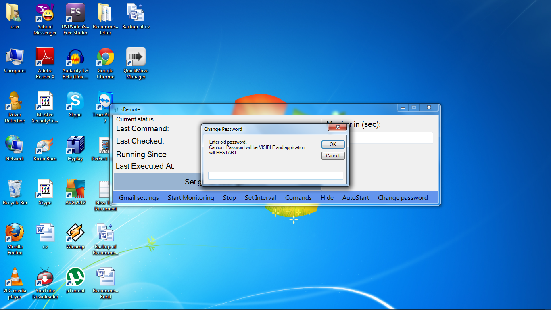This screenshot has width=551, height=310.
Task: Click the "Current status" group label
Action: point(135,119)
